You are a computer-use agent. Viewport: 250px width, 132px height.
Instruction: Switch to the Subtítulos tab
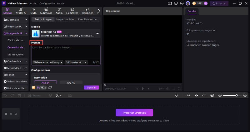[x=46, y=11]
